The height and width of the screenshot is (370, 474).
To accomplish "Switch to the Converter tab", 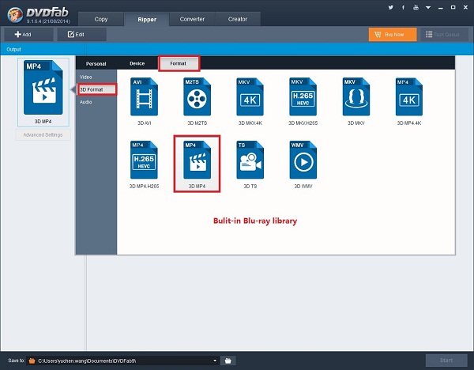I will click(192, 19).
